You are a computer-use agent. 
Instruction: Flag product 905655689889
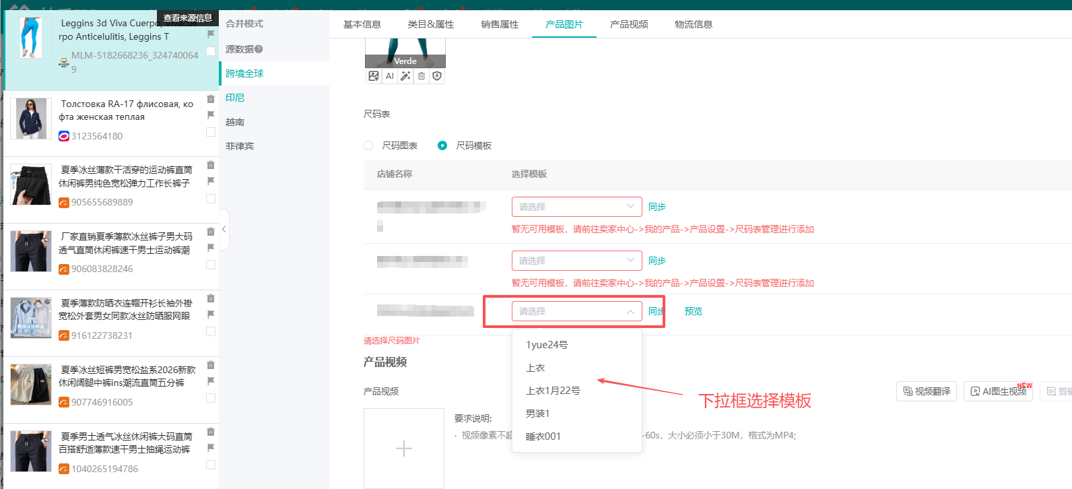(211, 181)
